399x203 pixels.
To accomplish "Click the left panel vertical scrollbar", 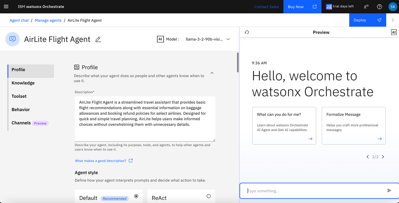I will [238, 63].
